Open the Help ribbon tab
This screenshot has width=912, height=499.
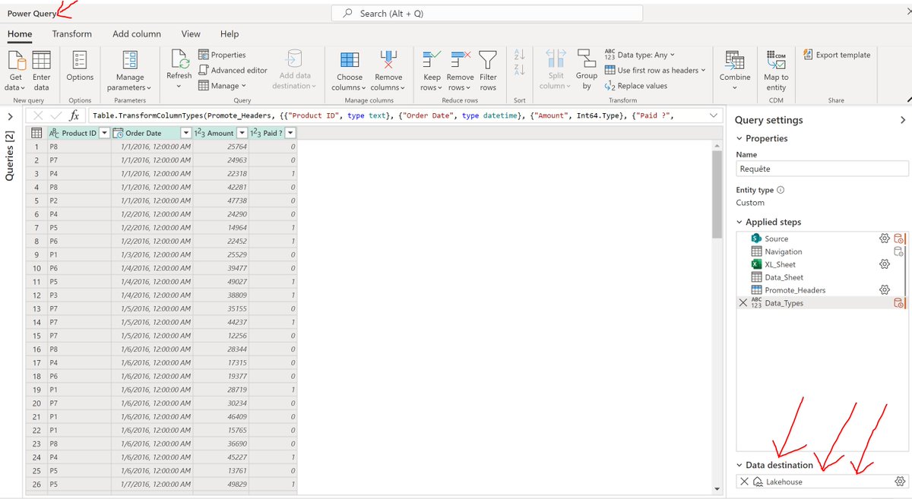pos(230,34)
